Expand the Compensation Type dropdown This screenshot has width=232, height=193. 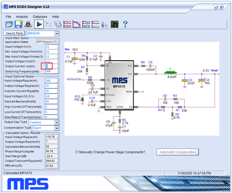(57, 128)
